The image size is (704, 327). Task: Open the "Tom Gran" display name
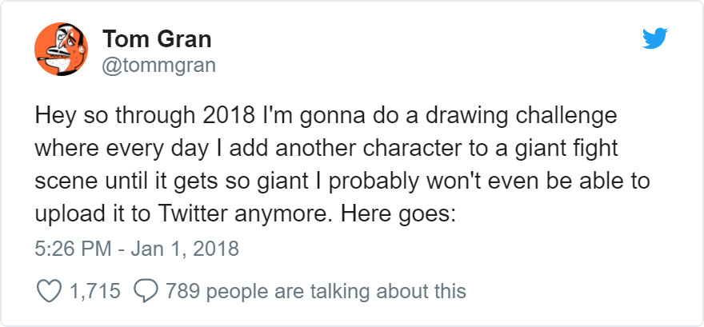coord(157,38)
